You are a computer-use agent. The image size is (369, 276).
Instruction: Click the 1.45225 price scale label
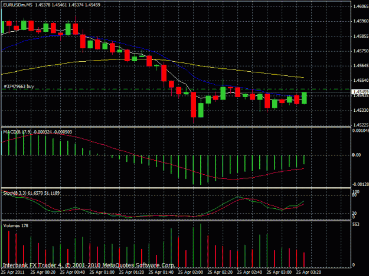click(x=361, y=125)
